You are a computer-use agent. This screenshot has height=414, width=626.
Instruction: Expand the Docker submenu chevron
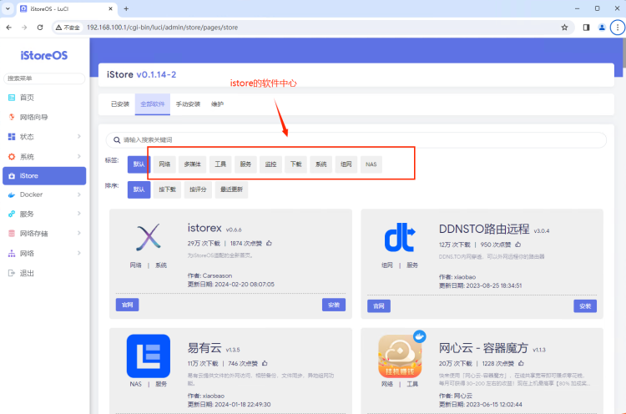79,194
